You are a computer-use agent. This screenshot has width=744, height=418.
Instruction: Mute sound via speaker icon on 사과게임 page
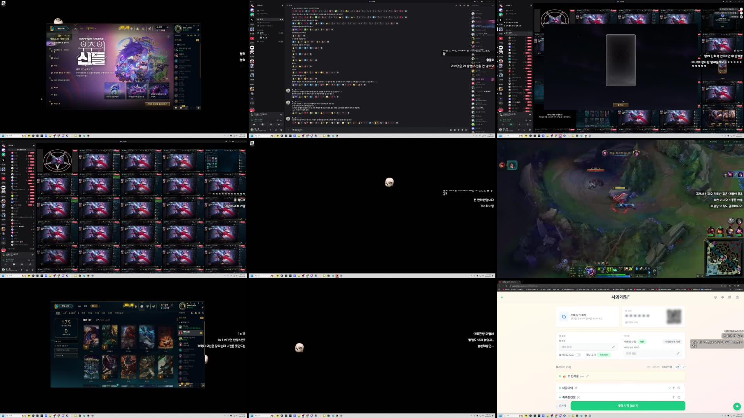pyautogui.click(x=723, y=297)
